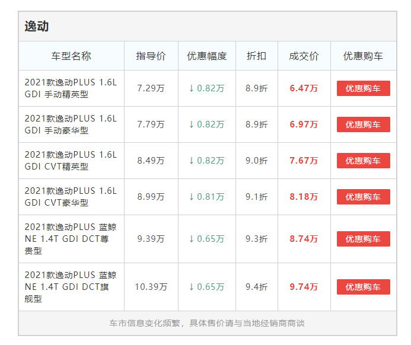The width and height of the screenshot is (411, 345).
Task: Click discount rate 9.1折
Action: point(257,197)
